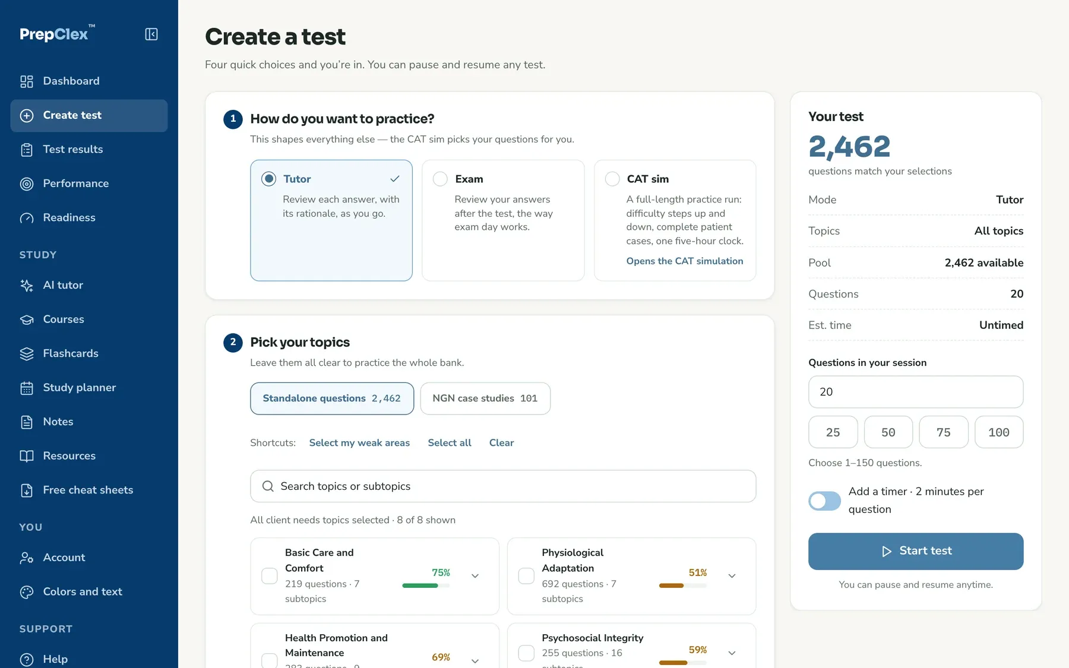Click the Select all shortcut
Screen dimensions: 1069x668
[x=450, y=443]
